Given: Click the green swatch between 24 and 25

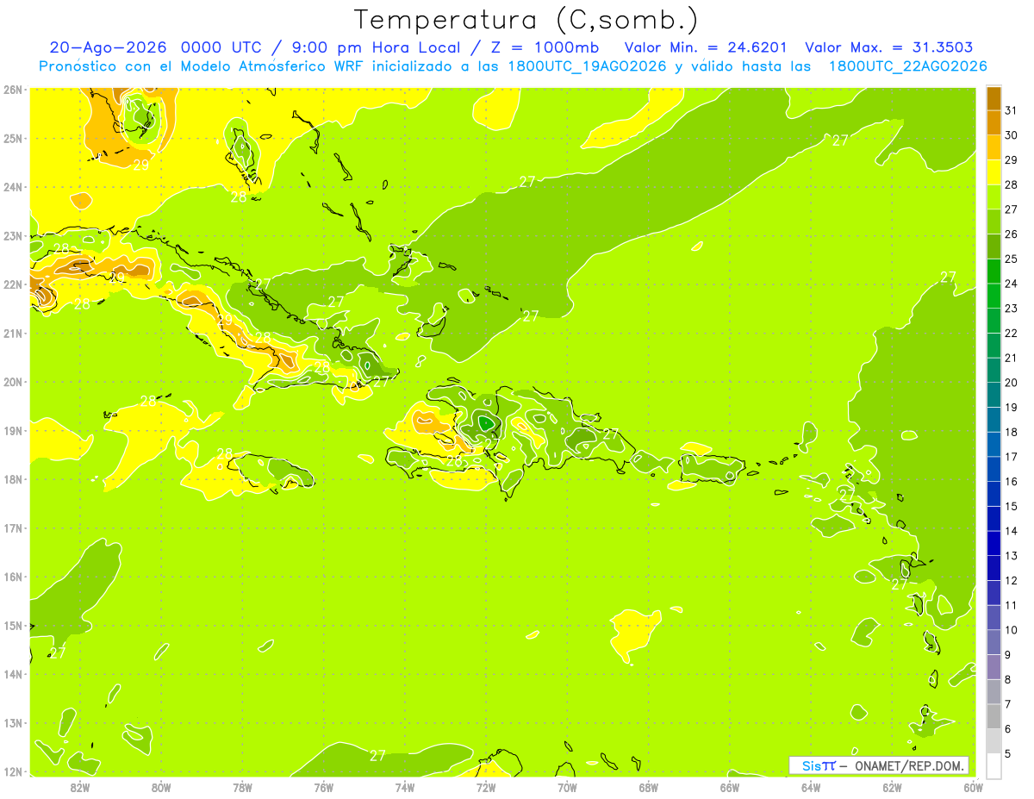Looking at the screenshot, I should click(994, 271).
